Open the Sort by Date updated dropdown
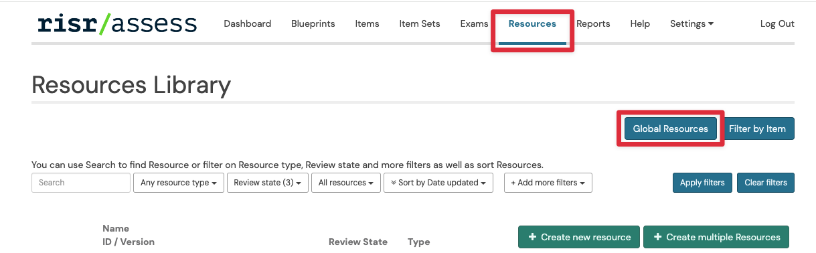816x253 pixels. [438, 183]
